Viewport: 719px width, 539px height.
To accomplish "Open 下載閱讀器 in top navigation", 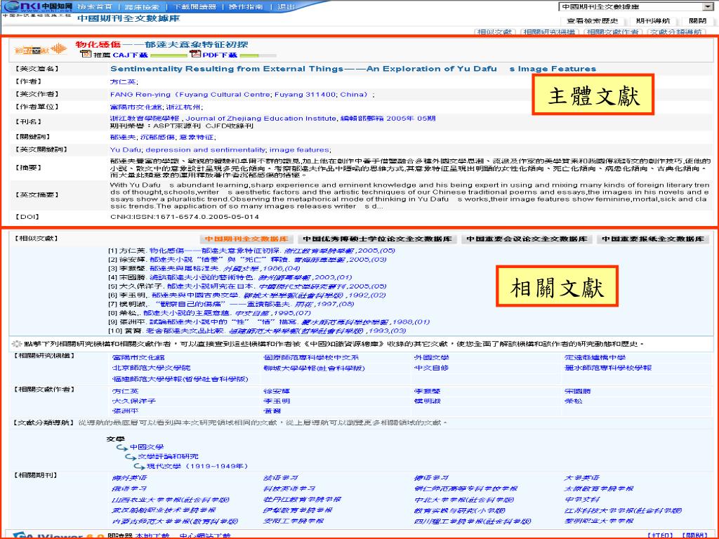I will pos(195,7).
